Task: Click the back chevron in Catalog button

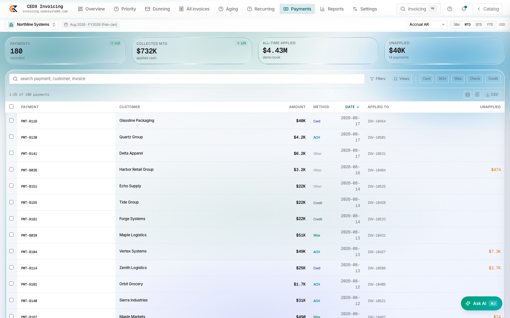Action: tap(479, 9)
